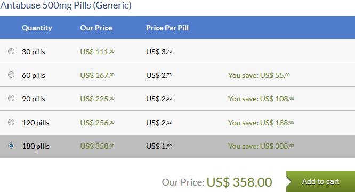The height and width of the screenshot is (192, 355).
Task: Click the US$ 256.00 price for 120 pills
Action: click(x=98, y=123)
